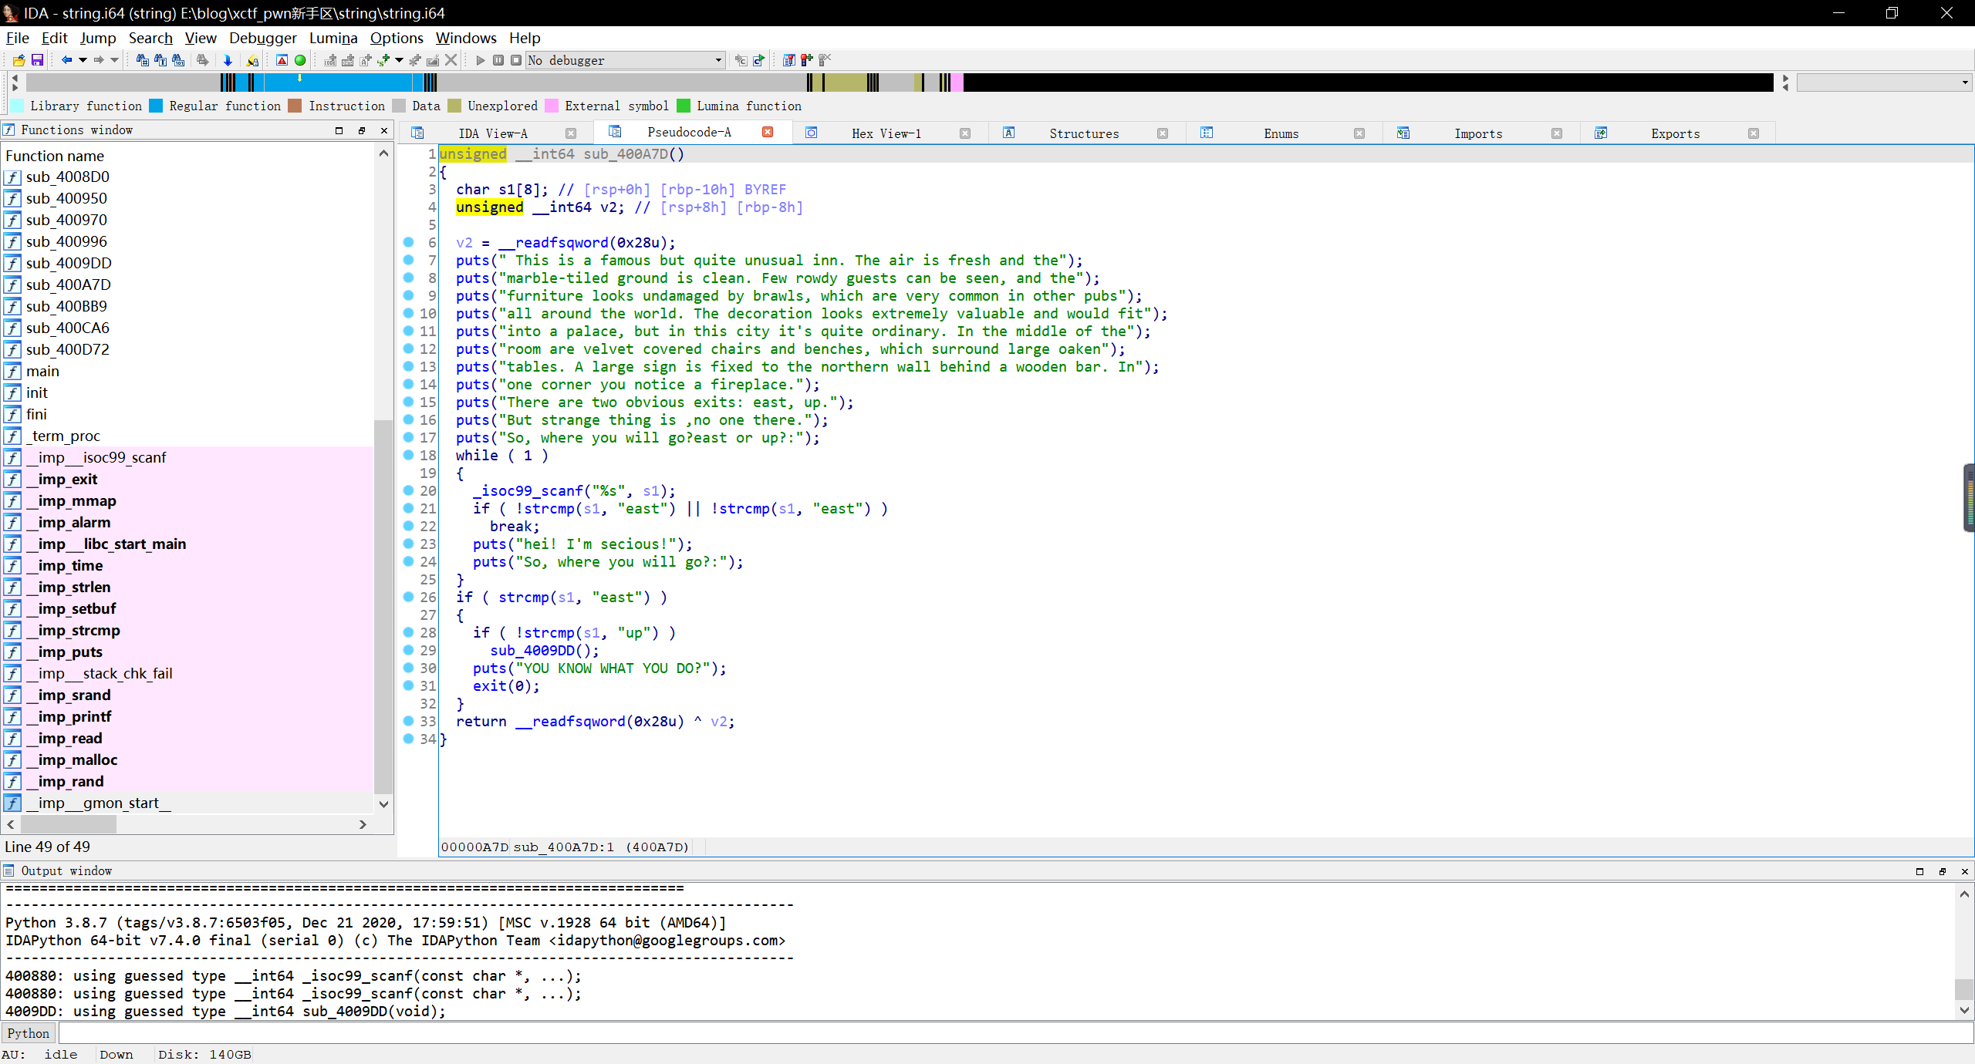Click the Python command input field
The image size is (1975, 1064).
1003,1033
